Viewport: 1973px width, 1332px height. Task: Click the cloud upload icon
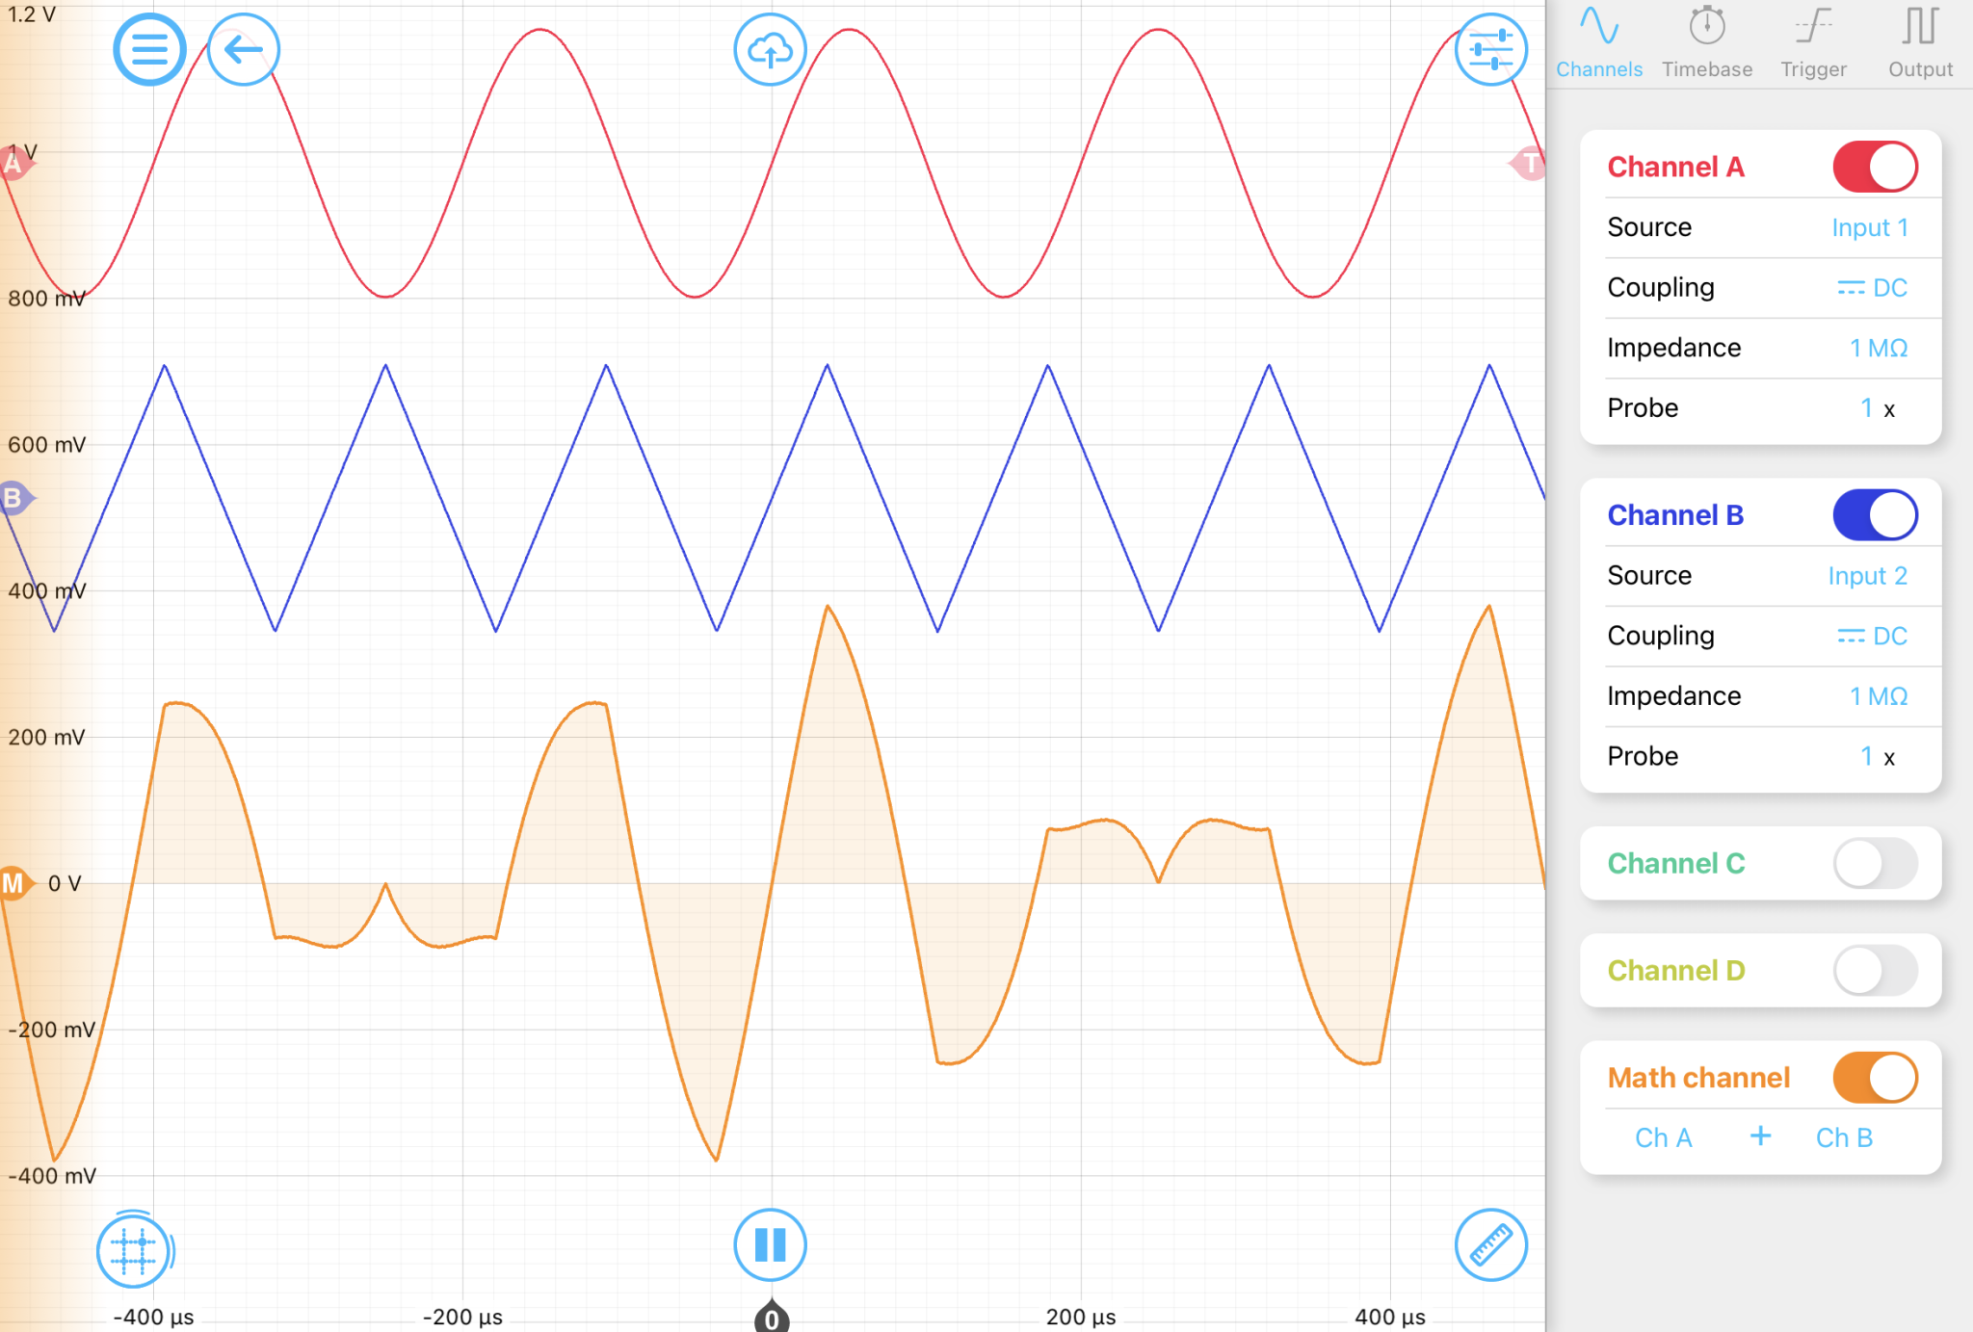pos(770,50)
